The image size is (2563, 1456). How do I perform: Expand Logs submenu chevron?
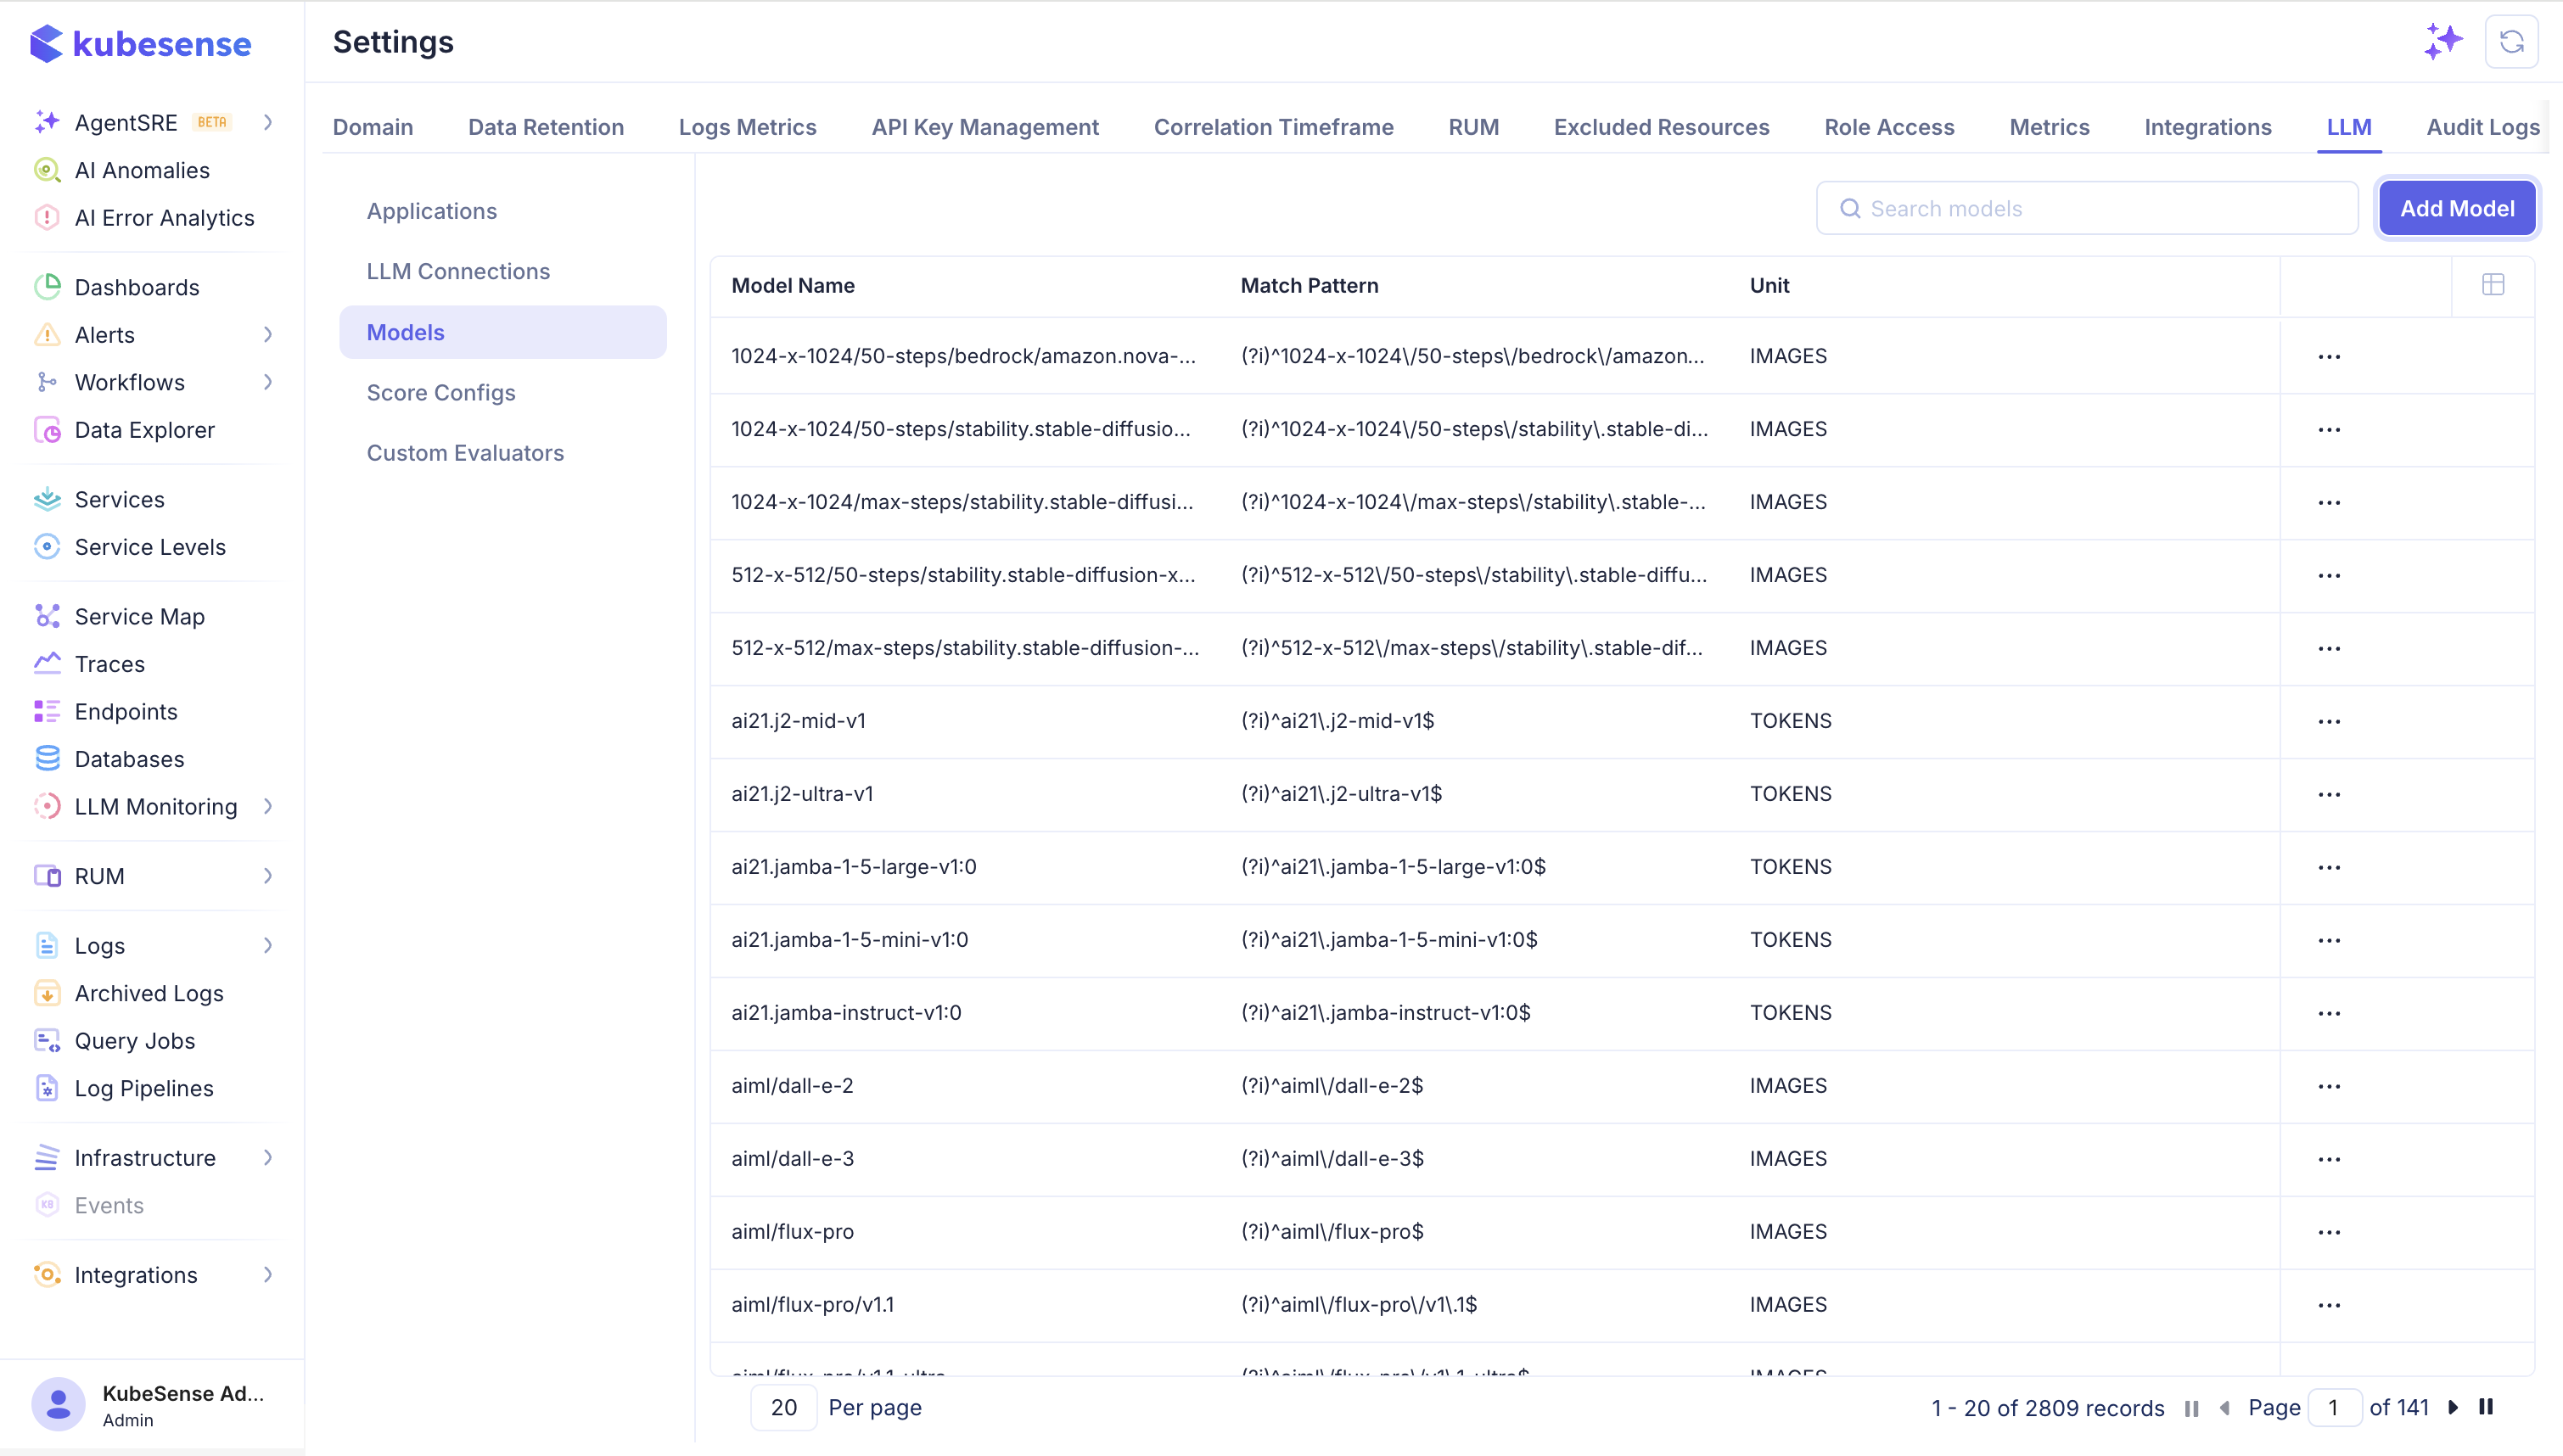click(x=268, y=945)
